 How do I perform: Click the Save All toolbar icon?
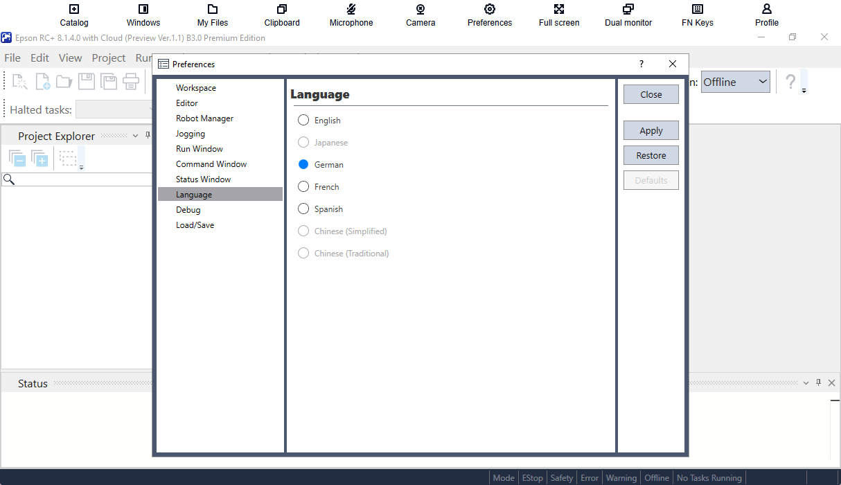click(109, 82)
